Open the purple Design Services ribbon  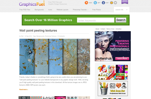coord(125,2)
